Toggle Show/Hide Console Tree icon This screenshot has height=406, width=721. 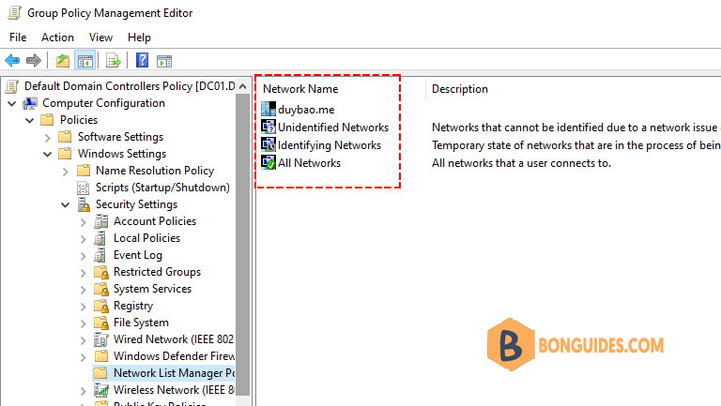tap(85, 61)
